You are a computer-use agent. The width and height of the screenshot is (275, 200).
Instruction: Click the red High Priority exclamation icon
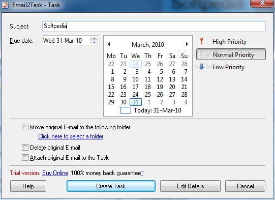coord(201,41)
